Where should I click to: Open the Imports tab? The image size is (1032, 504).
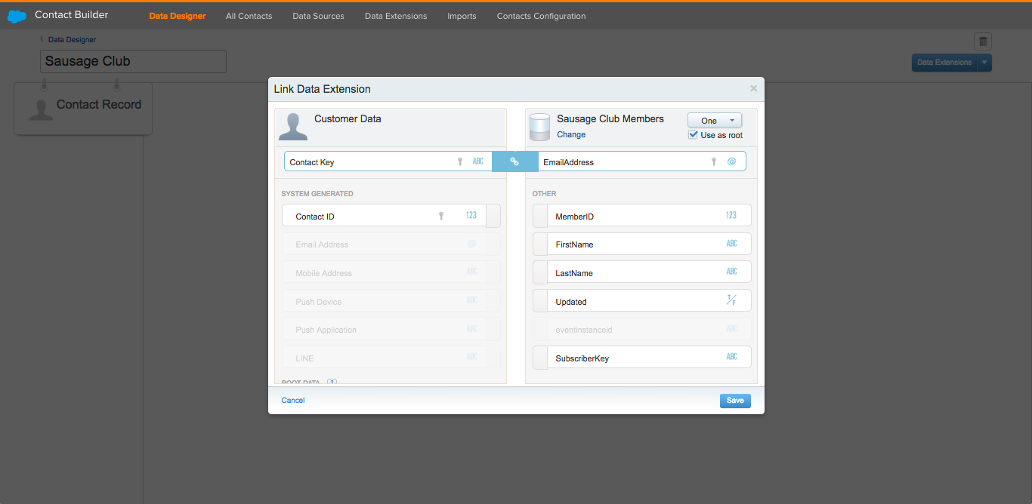tap(462, 16)
